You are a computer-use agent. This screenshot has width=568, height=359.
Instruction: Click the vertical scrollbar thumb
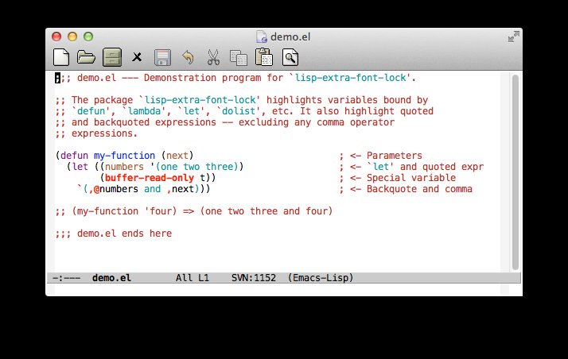(x=515, y=171)
